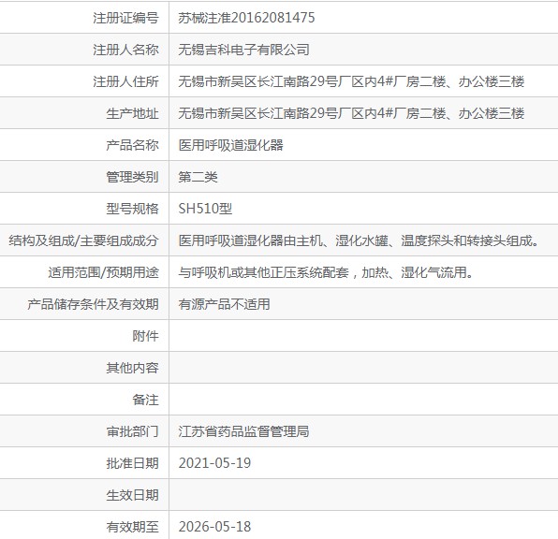Click the registration number 苏械注准20162081475
This screenshot has height=539, width=558.
coord(246,18)
